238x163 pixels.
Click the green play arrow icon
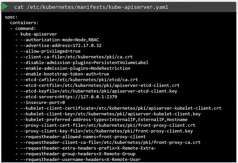(x=6, y=6)
